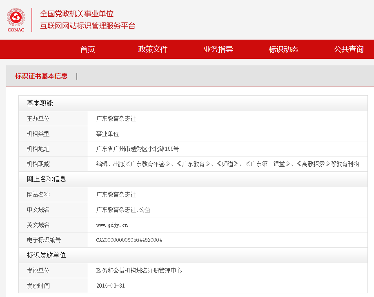374x297 pixels.
Task: Click the subtitle 互联网网站标识管理服务平台
Action: pos(88,26)
